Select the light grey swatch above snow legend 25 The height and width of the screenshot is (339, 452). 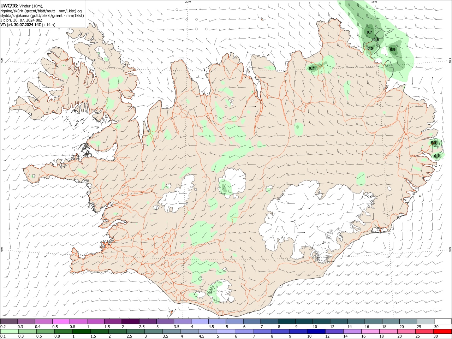coord(426,321)
